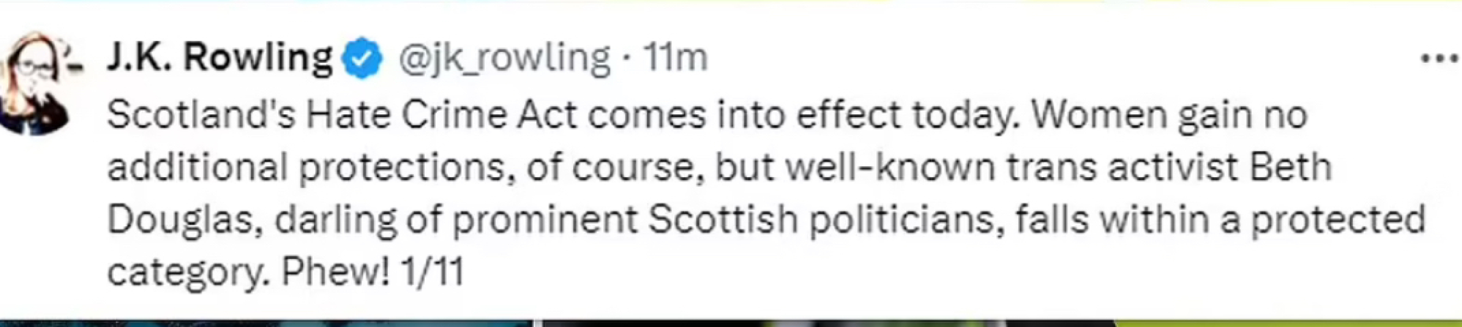Click the J.K. Rowling display name
The width and height of the screenshot is (1462, 327).
219,57
